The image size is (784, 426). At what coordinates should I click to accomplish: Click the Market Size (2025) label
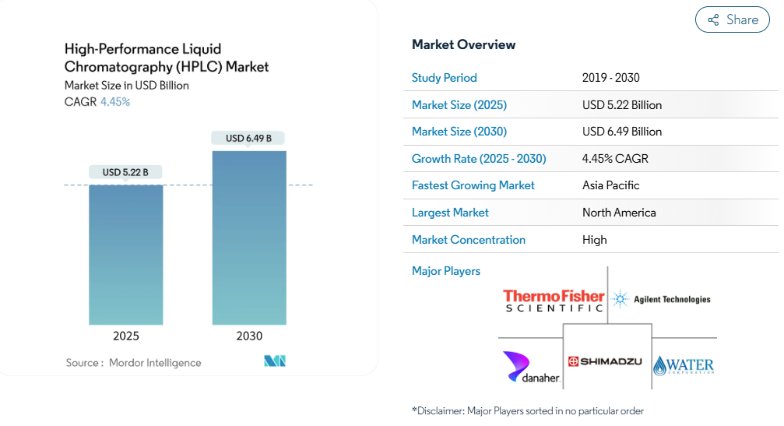pos(459,105)
